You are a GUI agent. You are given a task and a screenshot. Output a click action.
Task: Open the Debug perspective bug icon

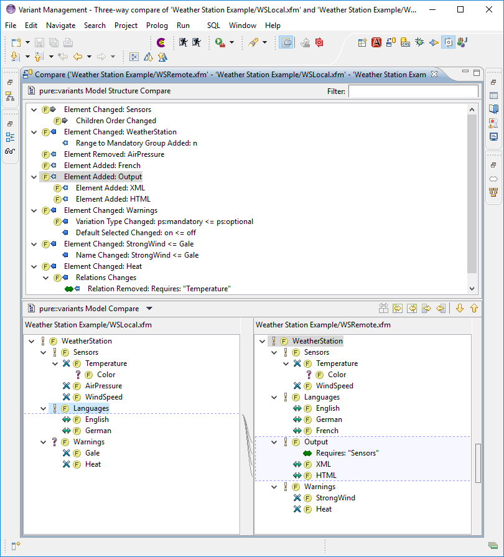click(419, 42)
